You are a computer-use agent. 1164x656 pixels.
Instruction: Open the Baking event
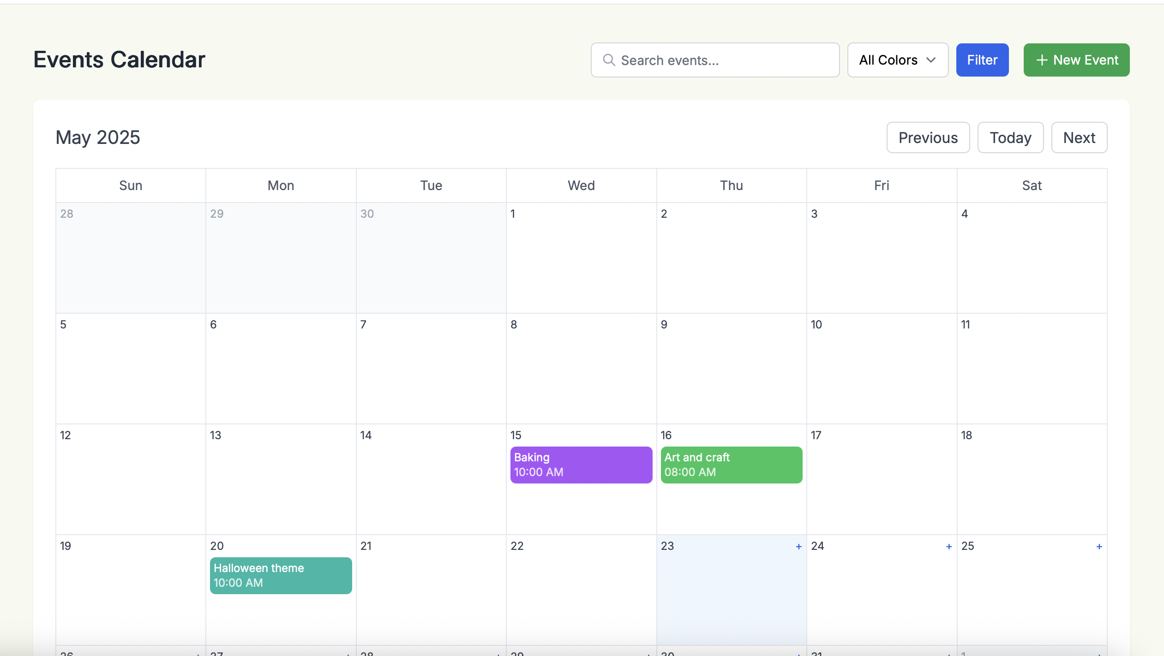click(x=581, y=465)
